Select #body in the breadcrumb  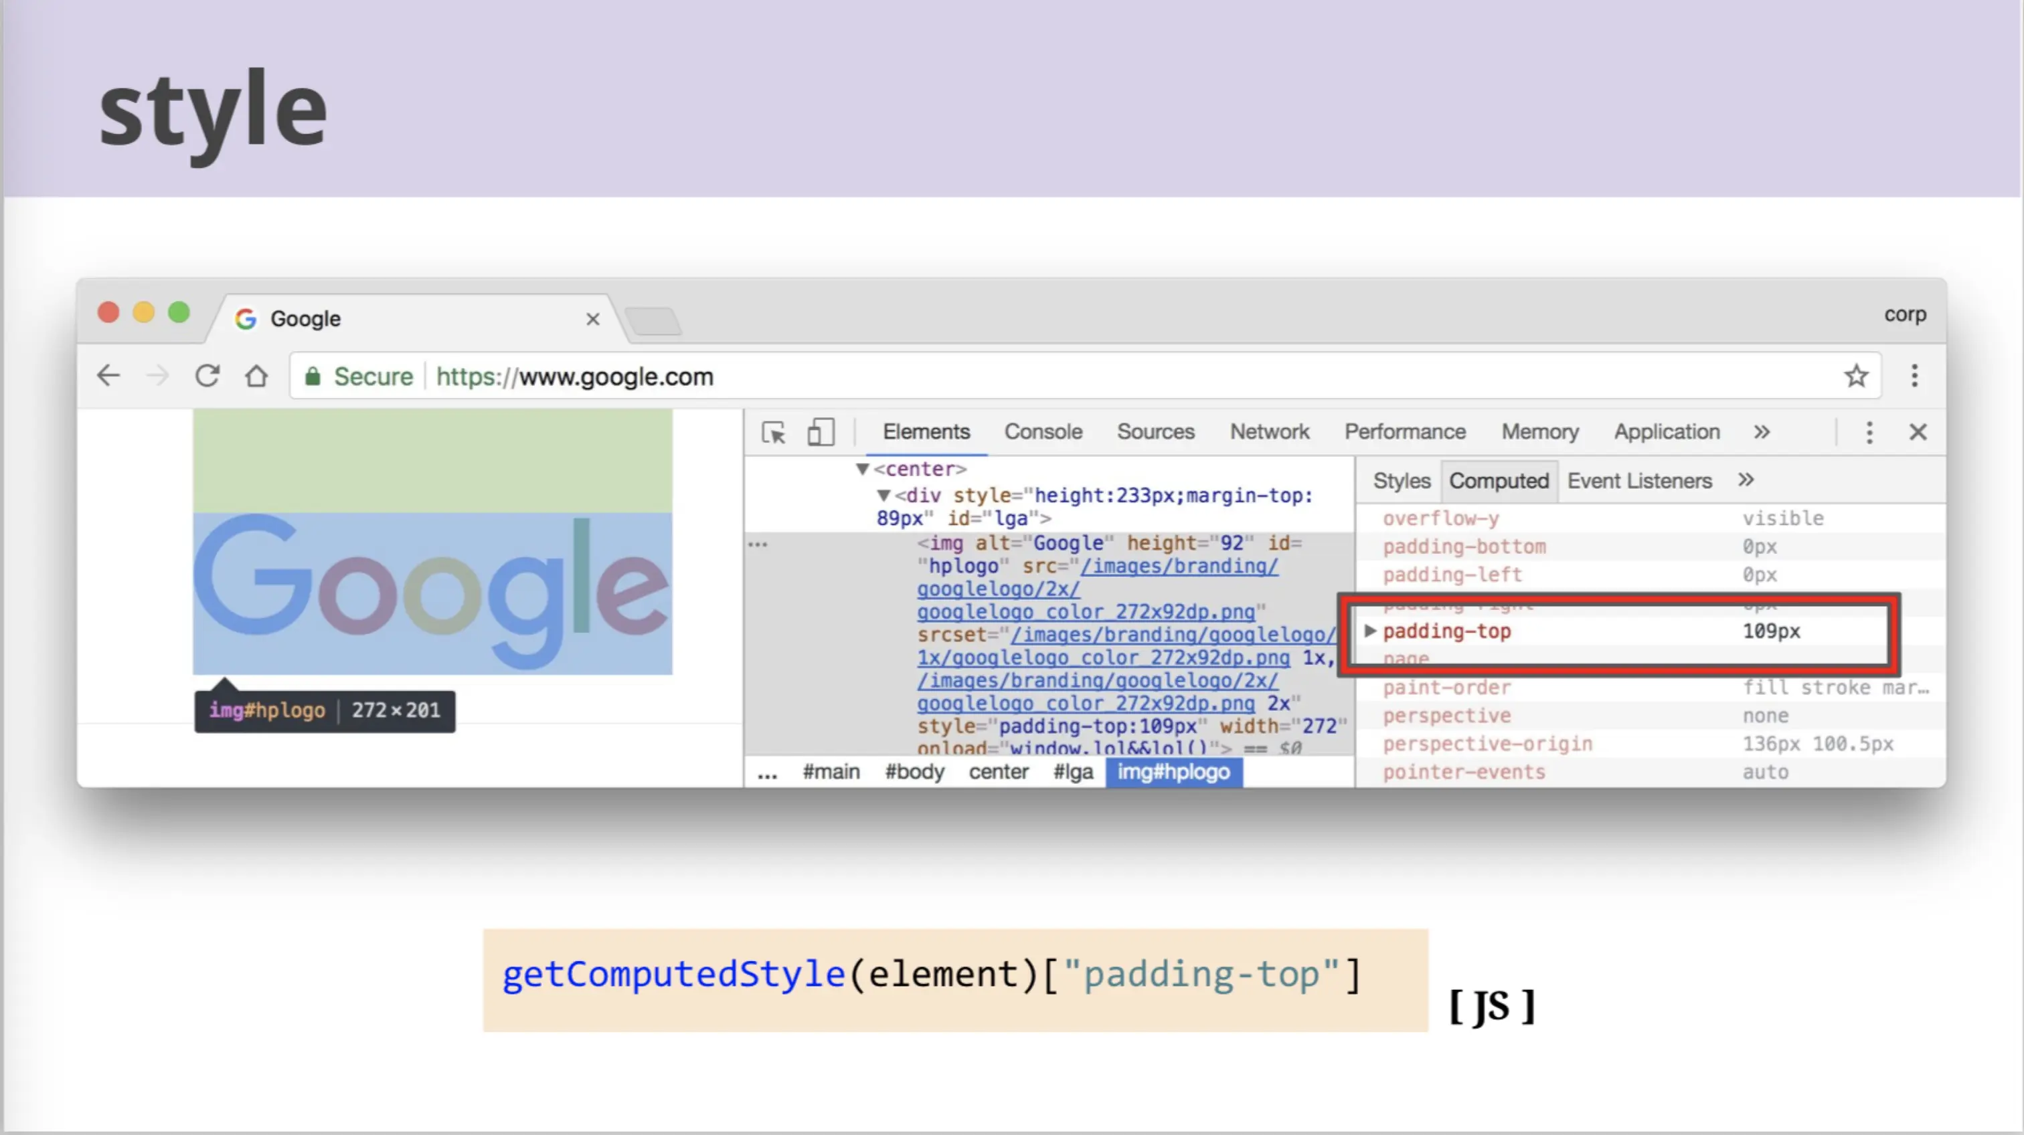tap(914, 772)
